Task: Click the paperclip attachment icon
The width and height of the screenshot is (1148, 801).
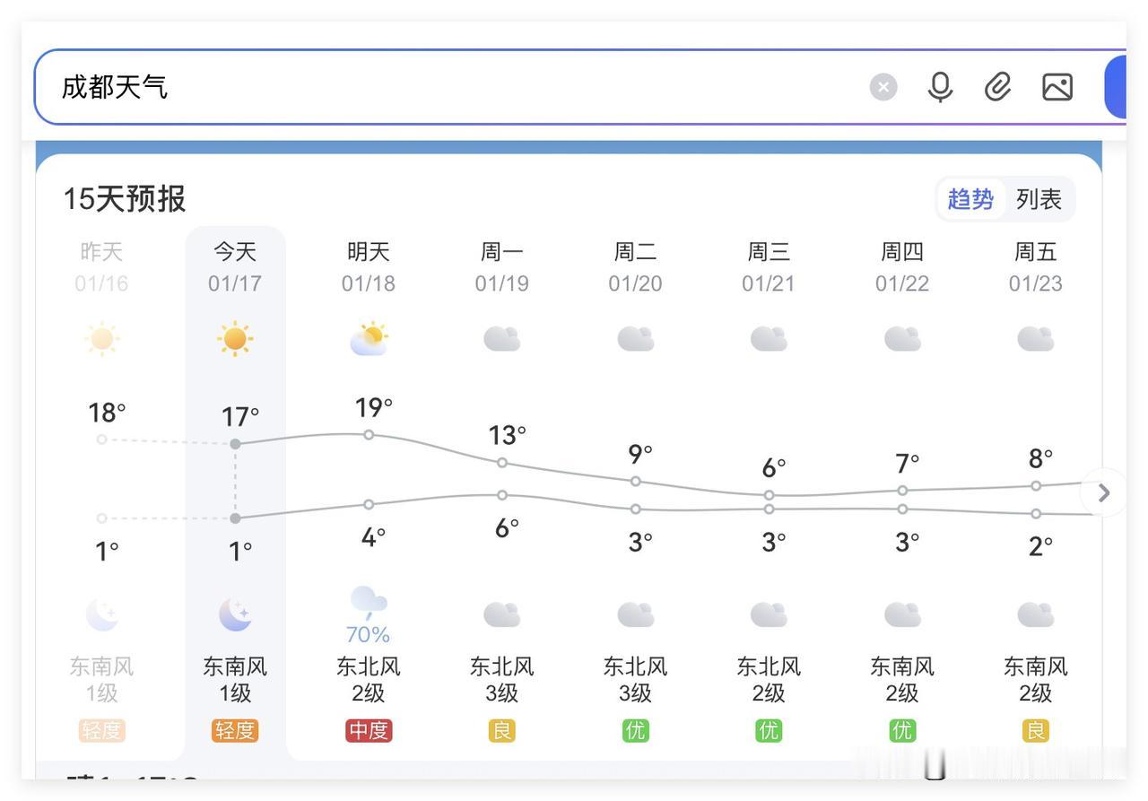Action: coord(996,86)
